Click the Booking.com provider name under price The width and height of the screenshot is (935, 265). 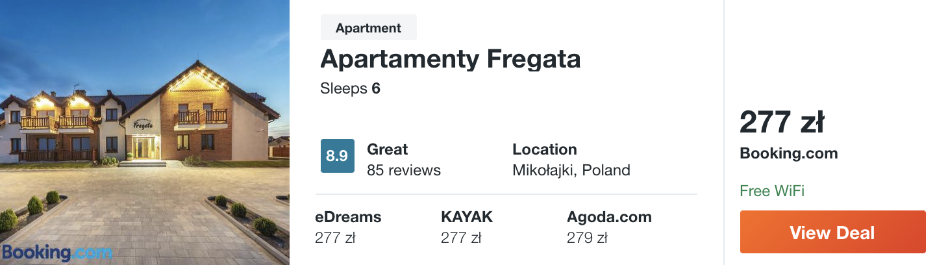pos(788,154)
